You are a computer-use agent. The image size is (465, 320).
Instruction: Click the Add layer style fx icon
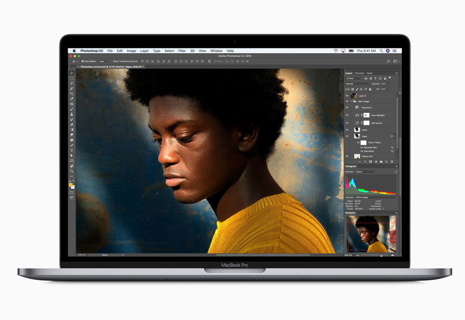(x=365, y=161)
